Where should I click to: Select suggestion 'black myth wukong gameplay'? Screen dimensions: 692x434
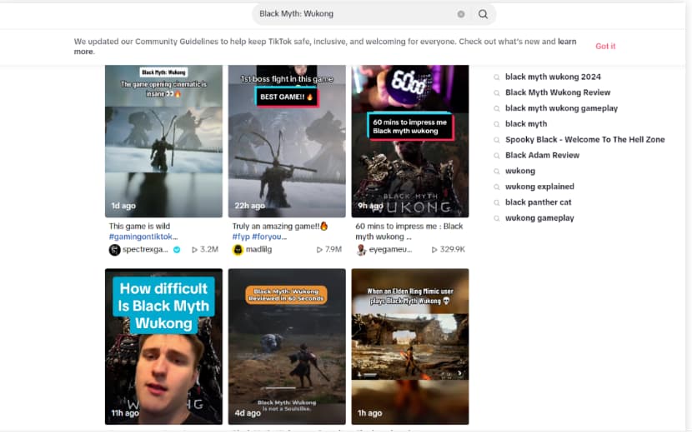tap(561, 108)
